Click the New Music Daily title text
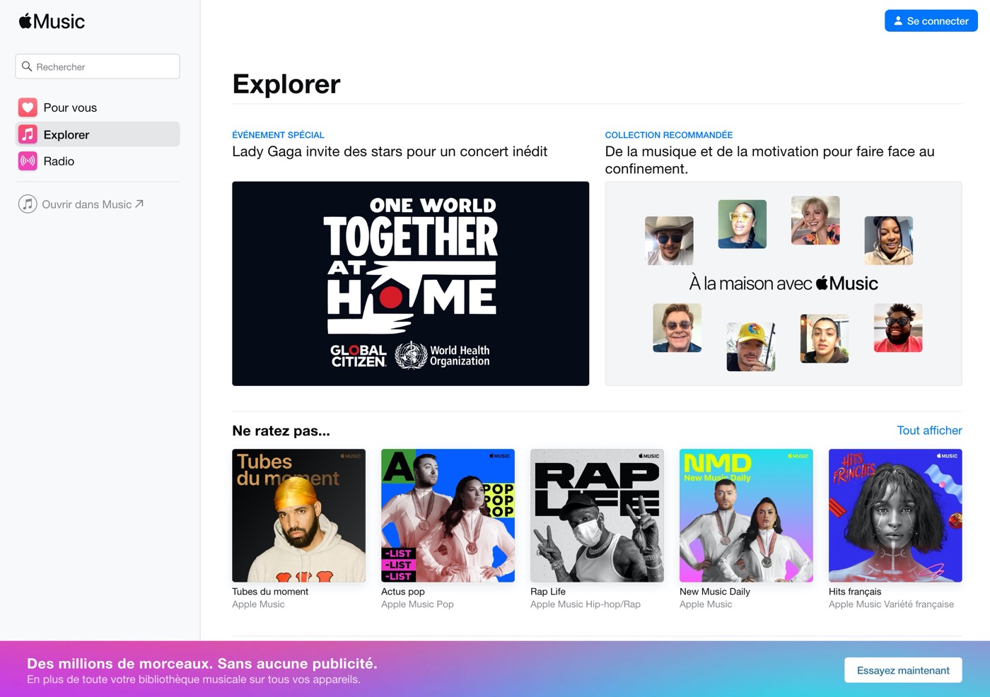Viewport: 990px width, 697px height. pos(715,592)
